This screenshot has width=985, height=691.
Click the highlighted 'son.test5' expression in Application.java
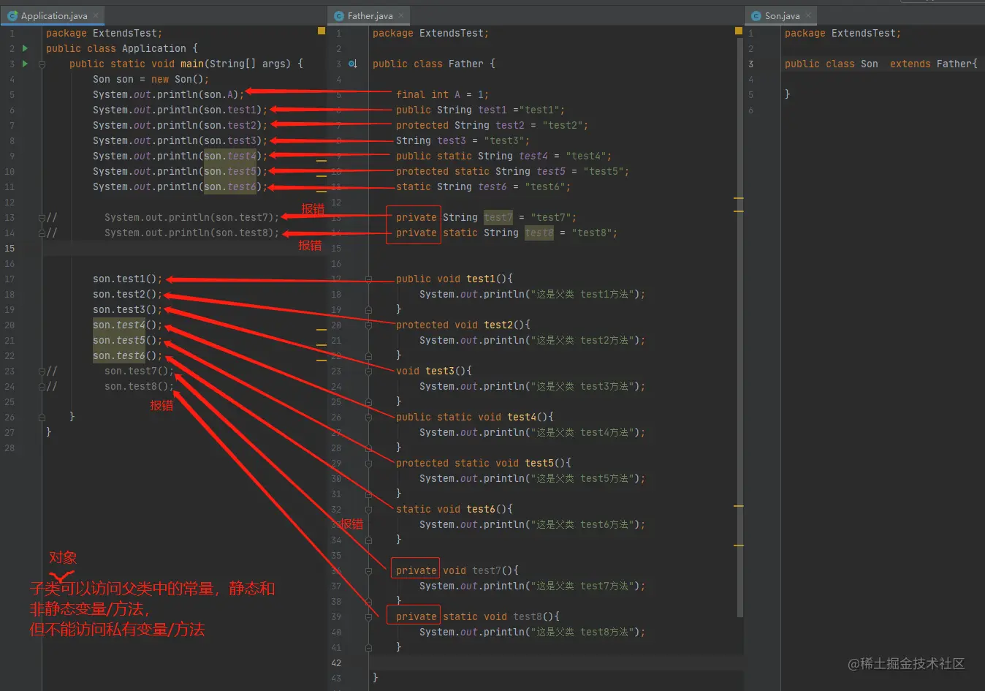pos(229,171)
